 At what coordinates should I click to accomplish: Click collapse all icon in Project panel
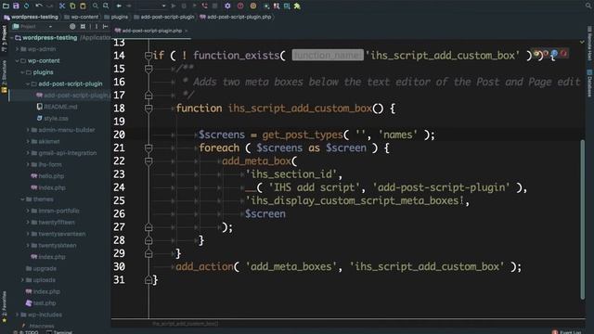83,27
